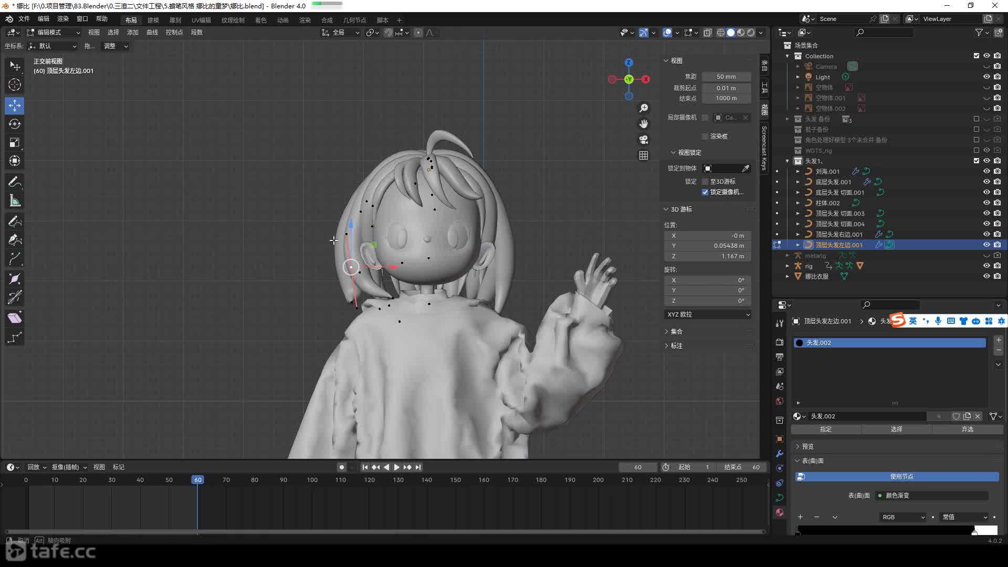Hide the Light object eye icon
Image resolution: width=1008 pixels, height=567 pixels.
986,77
